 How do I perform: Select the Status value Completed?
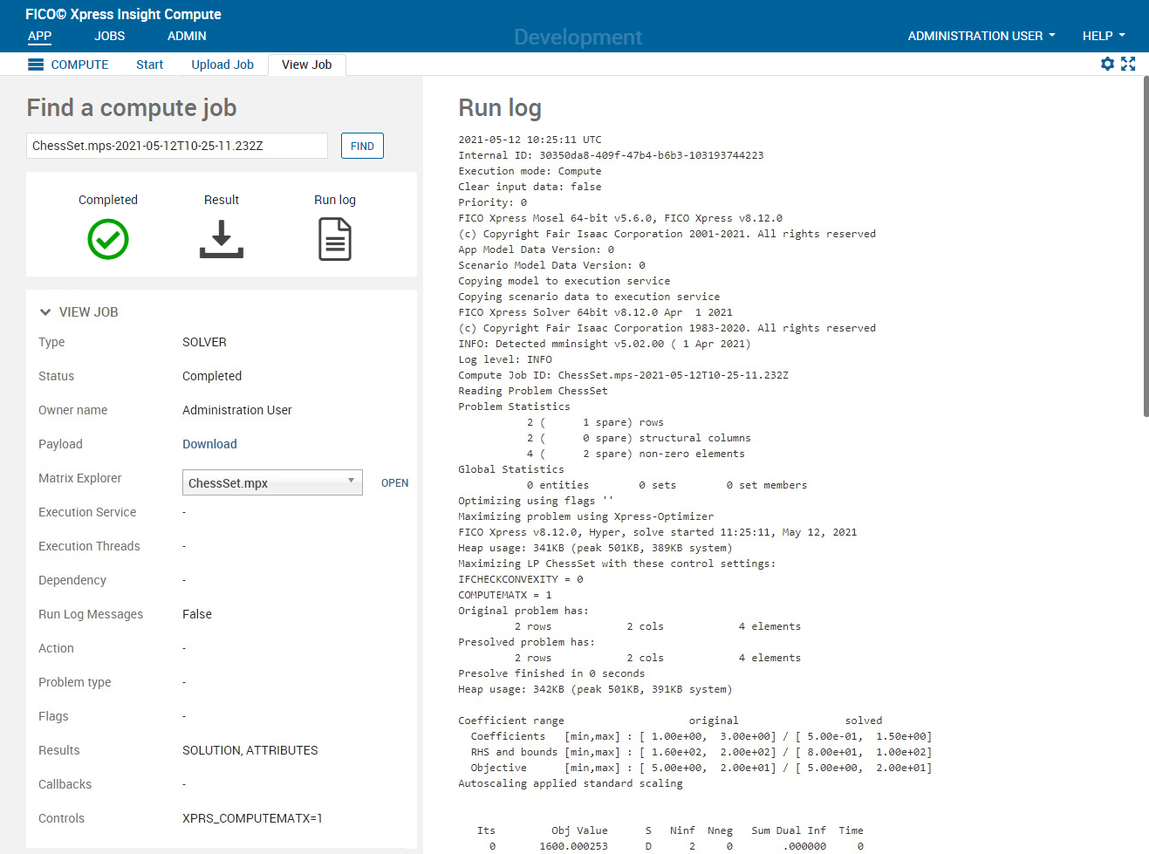tap(212, 376)
